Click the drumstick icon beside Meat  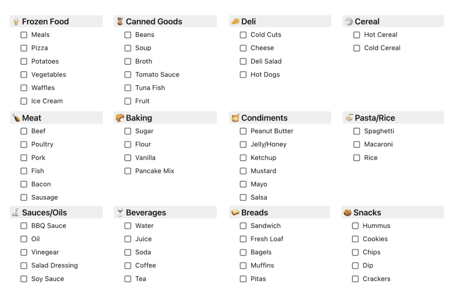coord(16,118)
